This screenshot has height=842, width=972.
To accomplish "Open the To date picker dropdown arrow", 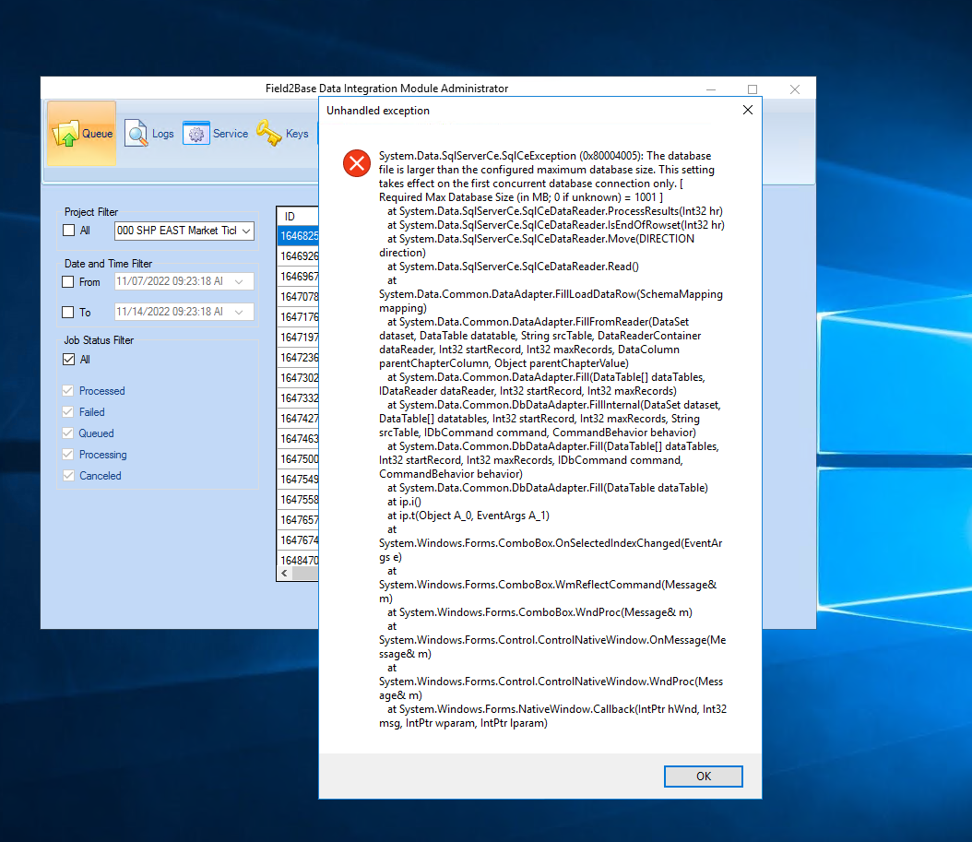I will 239,312.
